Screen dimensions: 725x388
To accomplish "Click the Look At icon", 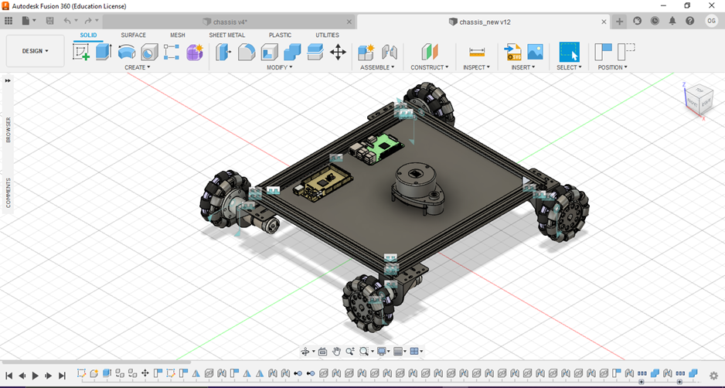I will [x=323, y=352].
